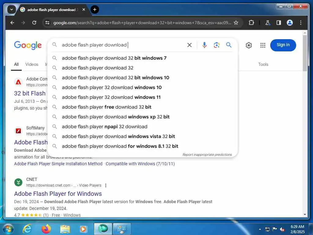Open 'Compatible with Windows (7/10/11)' link

[140, 164]
